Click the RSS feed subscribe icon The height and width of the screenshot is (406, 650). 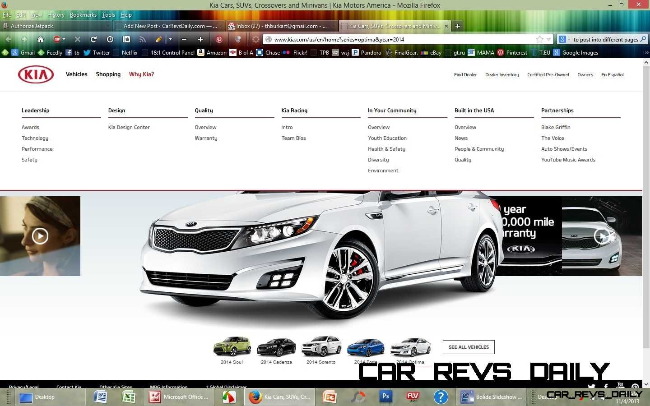[143, 39]
